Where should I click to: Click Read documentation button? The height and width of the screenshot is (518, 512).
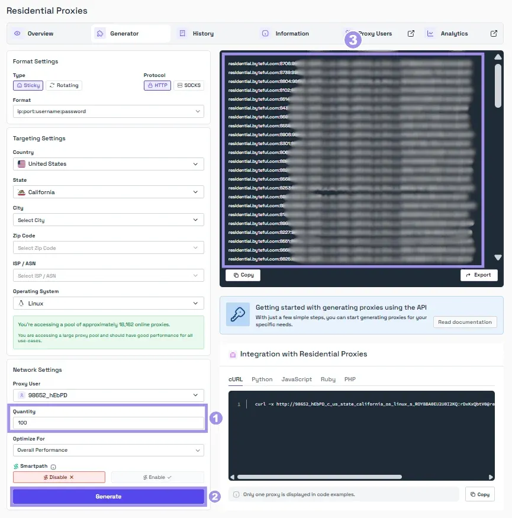(x=465, y=322)
